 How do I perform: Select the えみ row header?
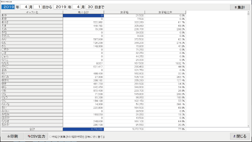[x=32, y=29]
